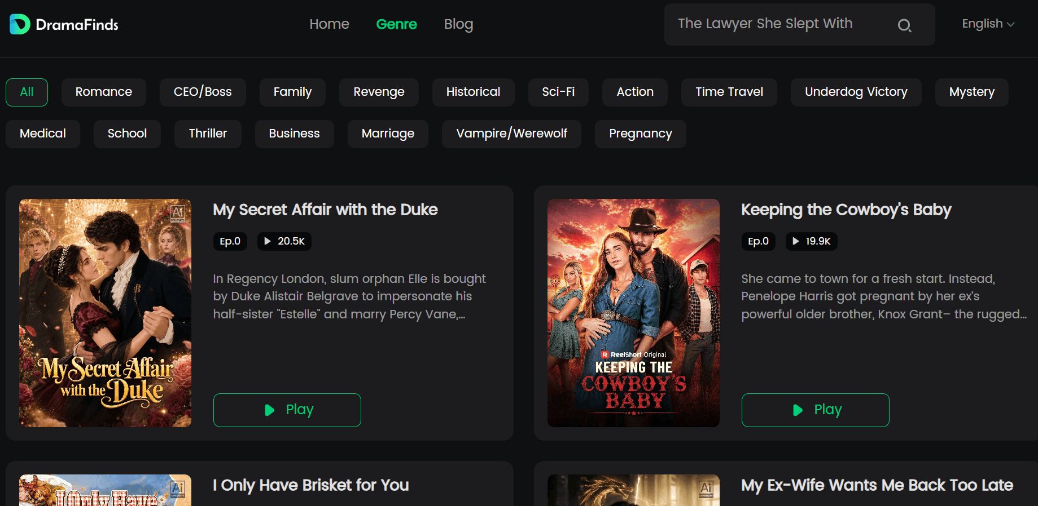Screen dimensions: 1038x506
Task: Click title I Only Have Brisket for You
Action: [x=311, y=485]
